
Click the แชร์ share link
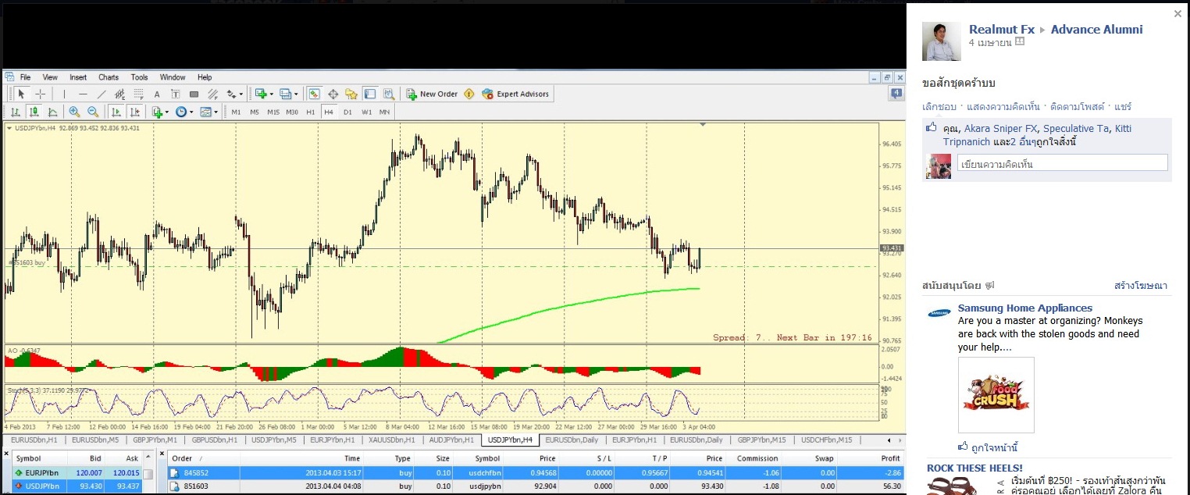click(1123, 107)
